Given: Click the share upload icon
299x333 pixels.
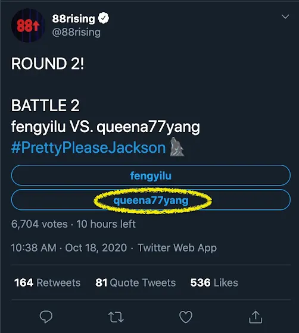Looking at the screenshot, I should 256,317.
